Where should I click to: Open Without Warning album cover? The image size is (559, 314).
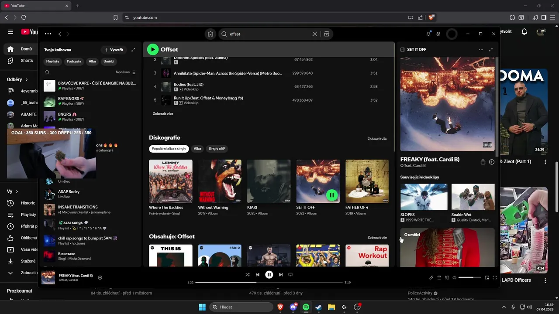(x=220, y=181)
